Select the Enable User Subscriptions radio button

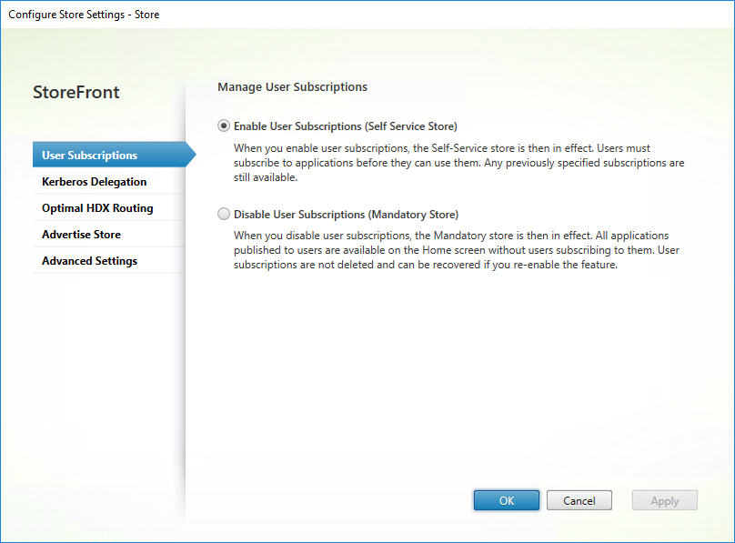point(224,126)
